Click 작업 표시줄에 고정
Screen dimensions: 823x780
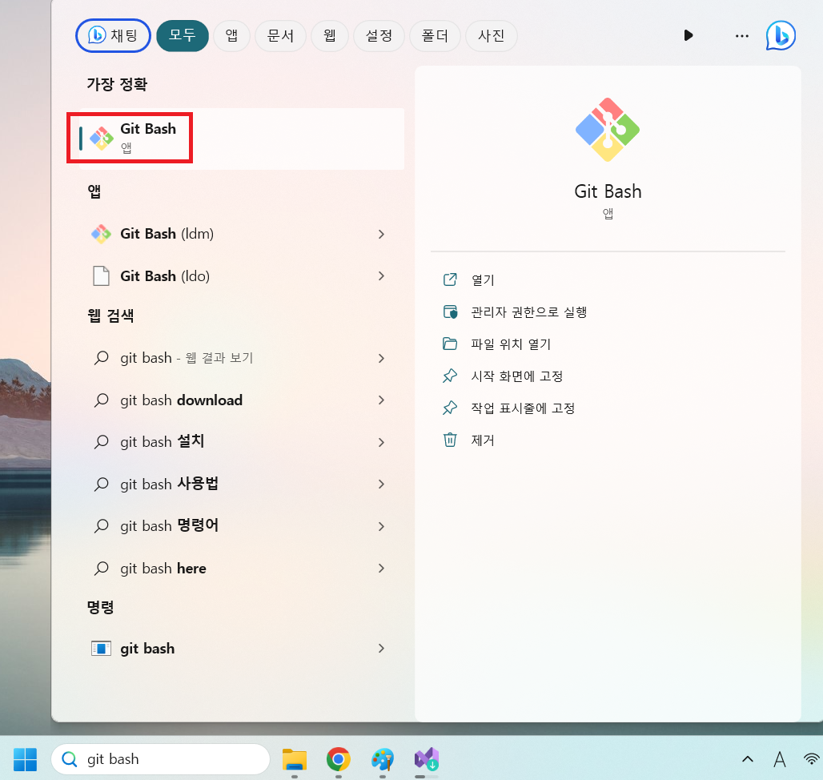[523, 408]
